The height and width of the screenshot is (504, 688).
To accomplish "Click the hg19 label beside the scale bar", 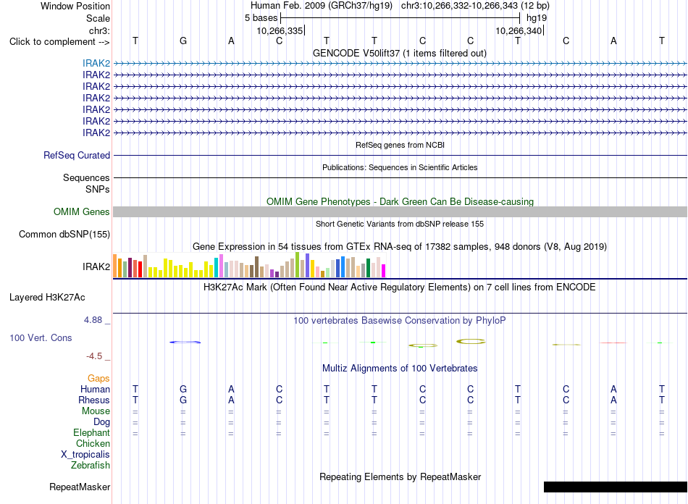I will tap(537, 18).
